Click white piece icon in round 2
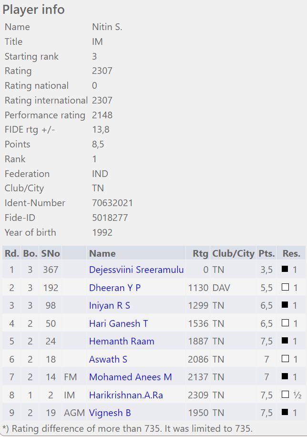 pyautogui.click(x=285, y=288)
